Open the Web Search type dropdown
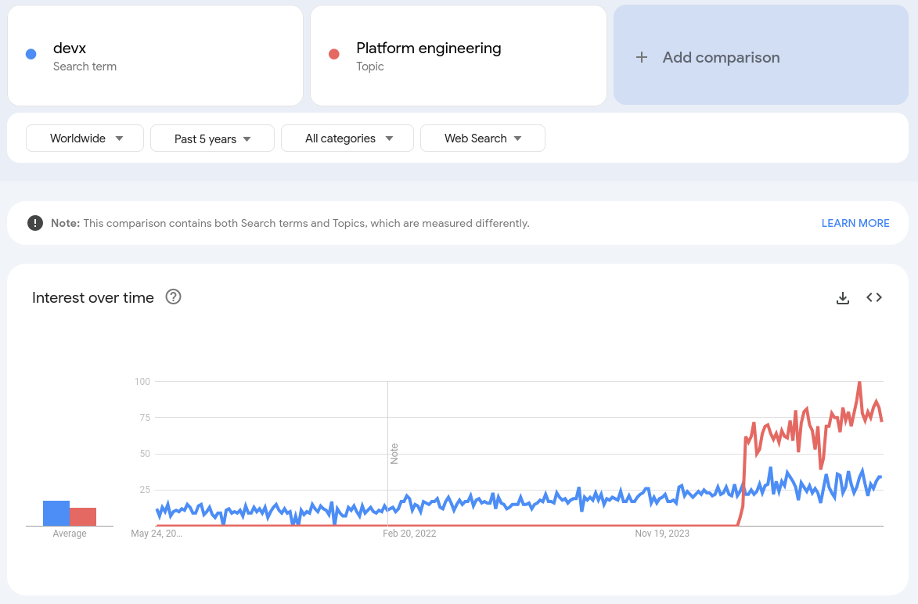918x604 pixels. point(483,138)
